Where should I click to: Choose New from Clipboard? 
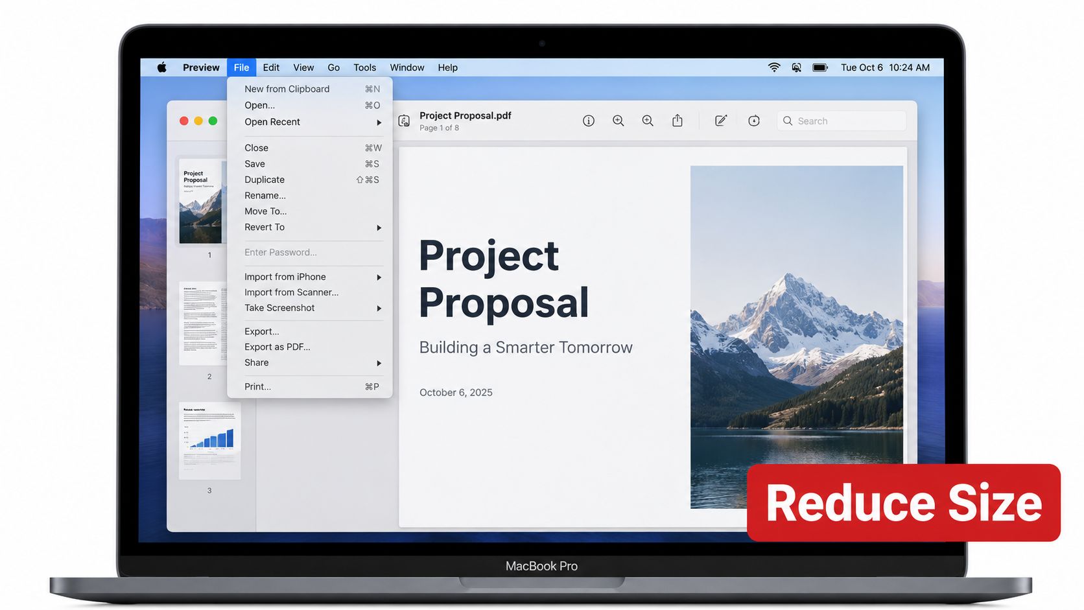point(310,89)
